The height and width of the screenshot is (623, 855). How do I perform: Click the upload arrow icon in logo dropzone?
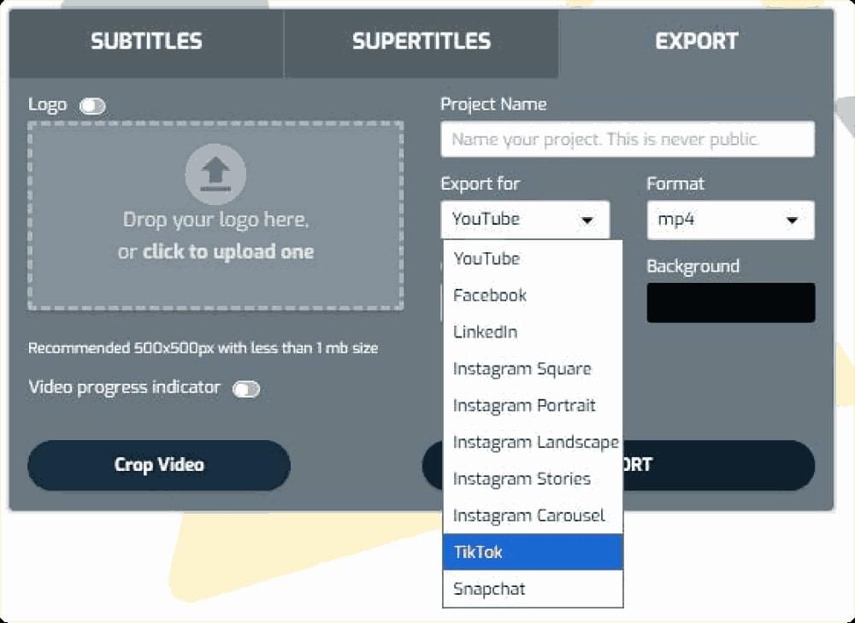point(215,174)
